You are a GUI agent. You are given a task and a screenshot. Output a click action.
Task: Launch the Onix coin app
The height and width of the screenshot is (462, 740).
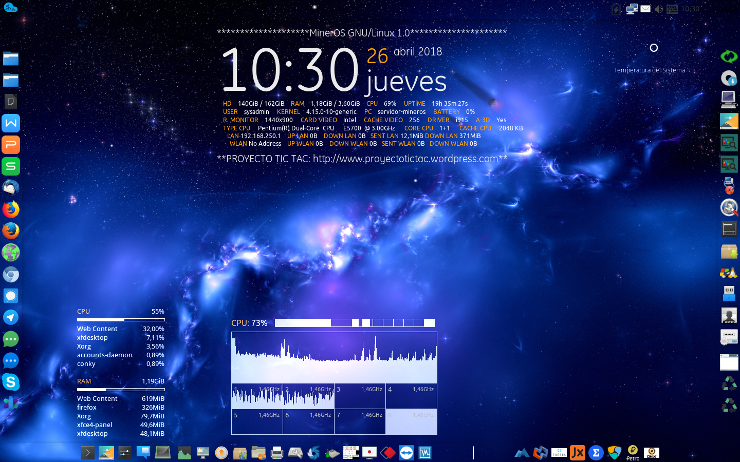tap(651, 453)
